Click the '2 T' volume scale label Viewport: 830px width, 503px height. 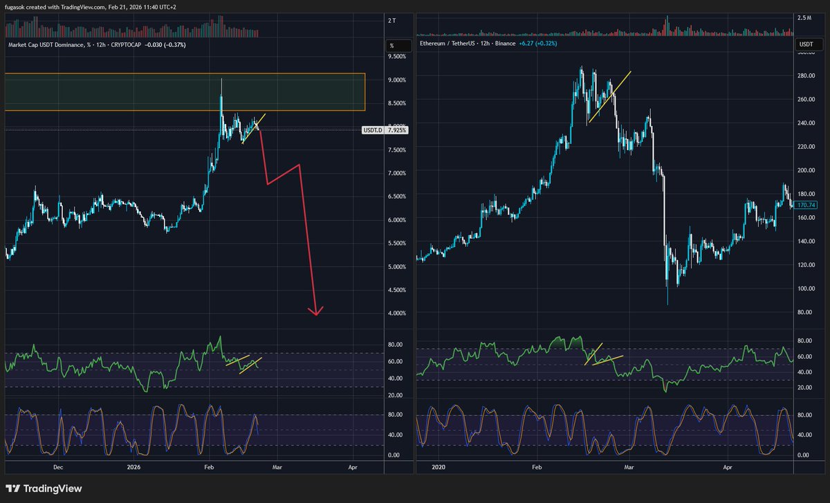click(392, 21)
